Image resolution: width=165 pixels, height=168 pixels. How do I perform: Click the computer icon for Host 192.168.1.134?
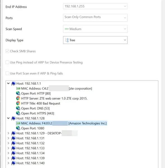click(x=13, y=153)
